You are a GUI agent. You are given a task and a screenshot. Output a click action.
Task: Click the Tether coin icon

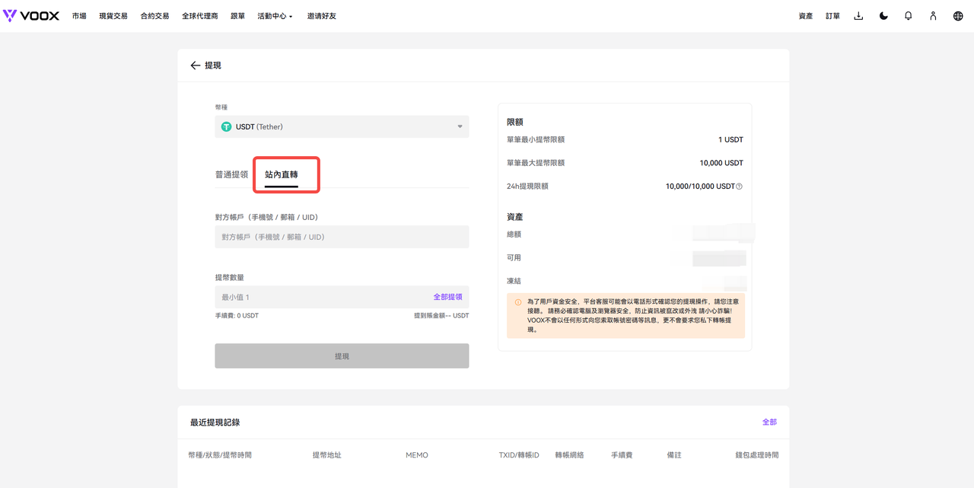pos(226,126)
